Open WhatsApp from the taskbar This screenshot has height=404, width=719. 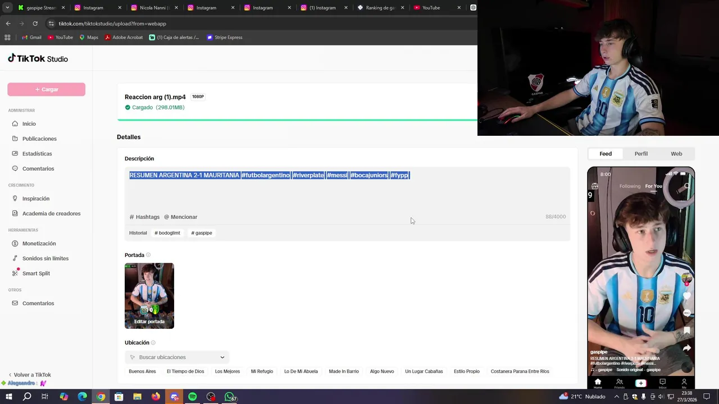tap(229, 397)
